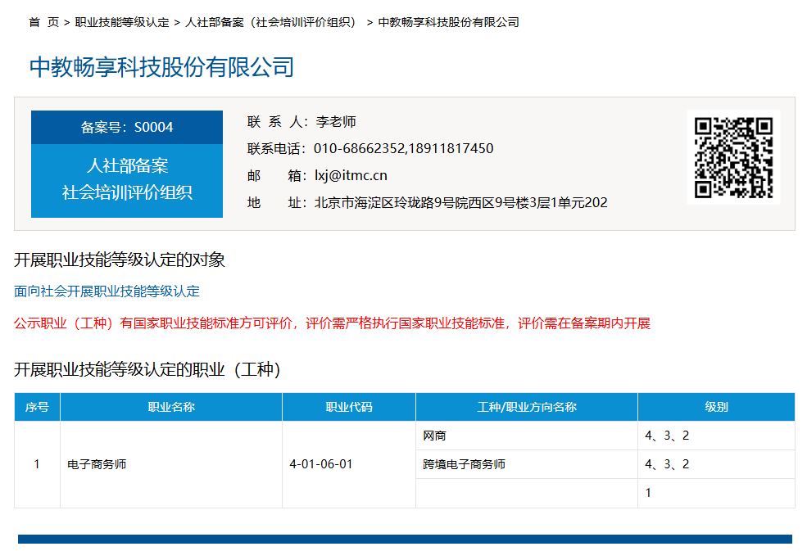Click the large company name heading
The height and width of the screenshot is (551, 807).
(161, 67)
